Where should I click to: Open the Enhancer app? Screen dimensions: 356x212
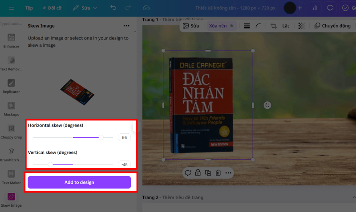point(11,41)
